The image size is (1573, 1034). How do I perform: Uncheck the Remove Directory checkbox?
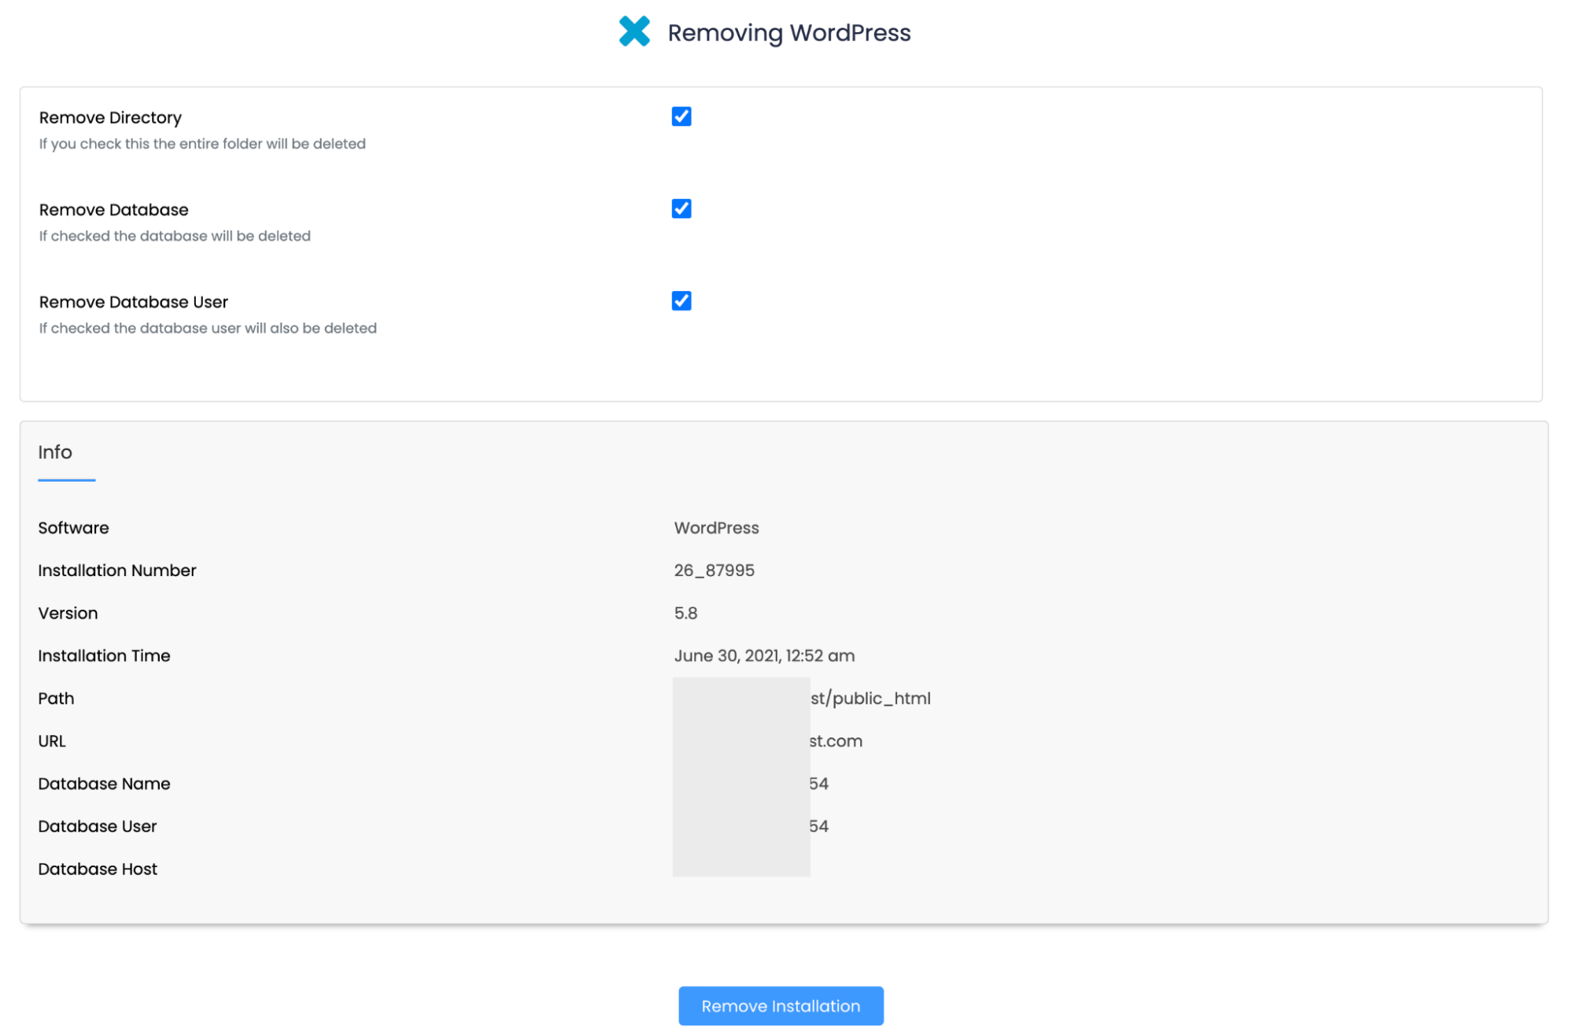click(681, 116)
